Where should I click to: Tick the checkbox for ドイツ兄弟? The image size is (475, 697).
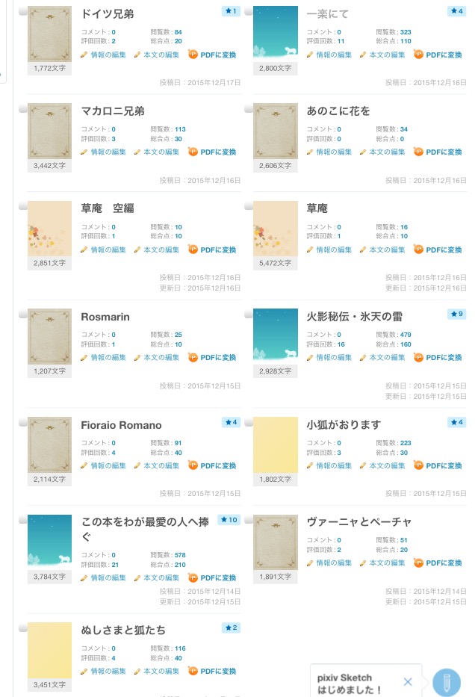[x=23, y=13]
